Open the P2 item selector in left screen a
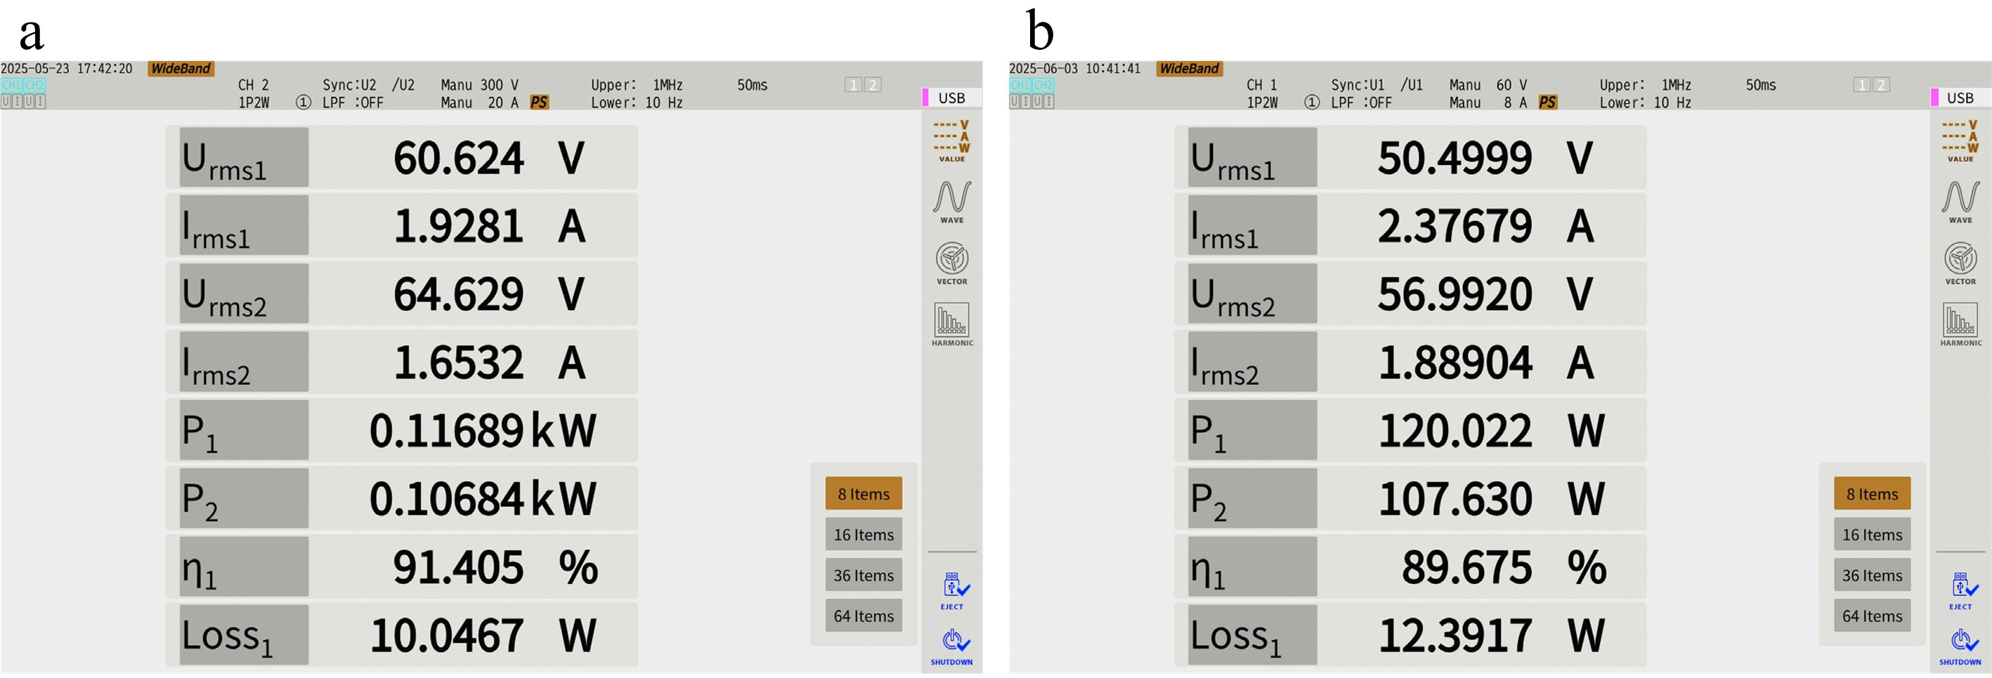Screen dimensions: 1992x678 pos(244,498)
